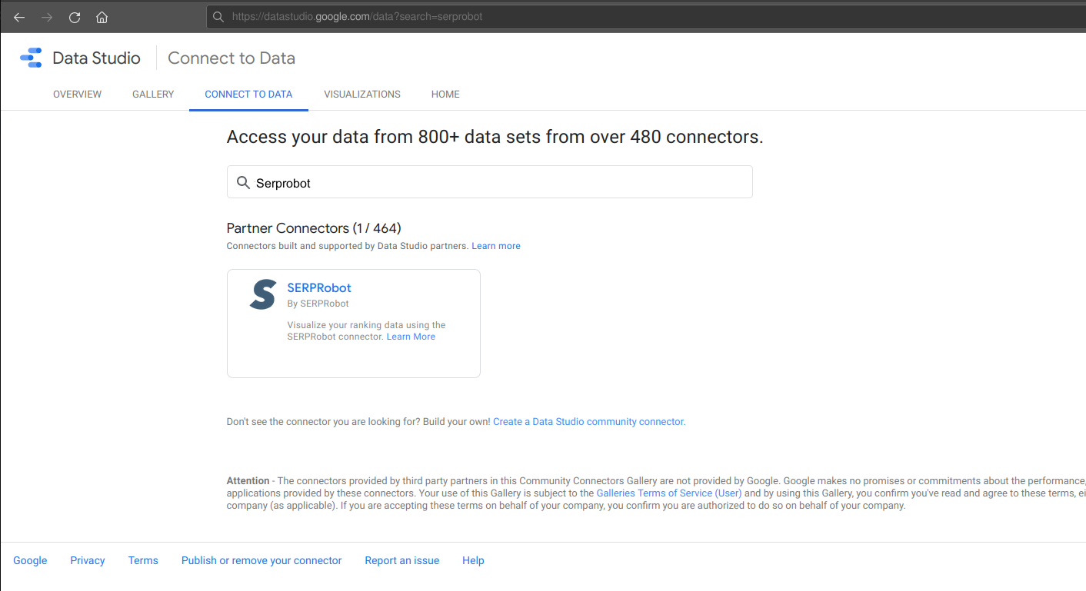The height and width of the screenshot is (591, 1086).
Task: Click Report an issue footer link
Action: click(x=402, y=560)
